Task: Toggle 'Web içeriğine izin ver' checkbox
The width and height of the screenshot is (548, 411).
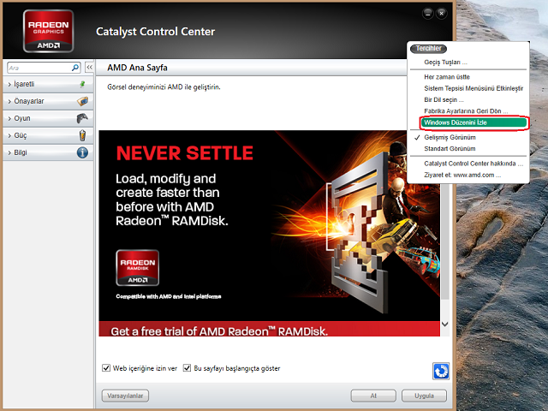Action: pos(106,367)
